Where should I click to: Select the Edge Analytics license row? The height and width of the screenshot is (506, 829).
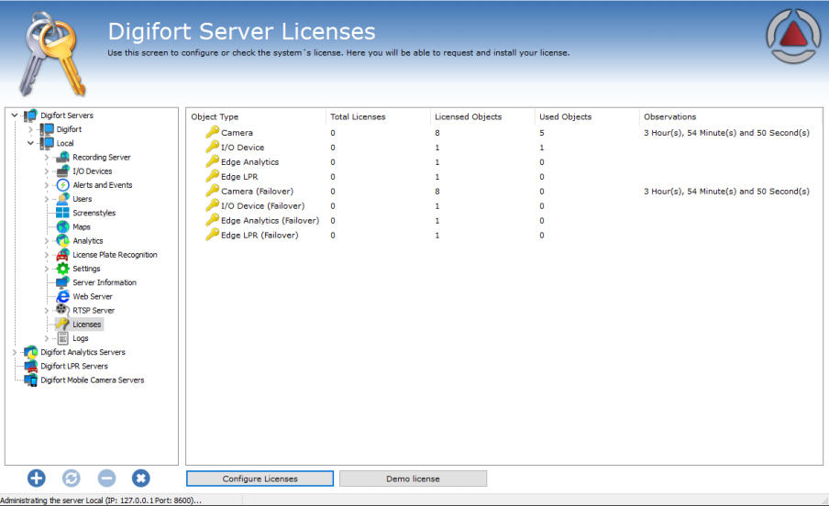[x=503, y=162]
